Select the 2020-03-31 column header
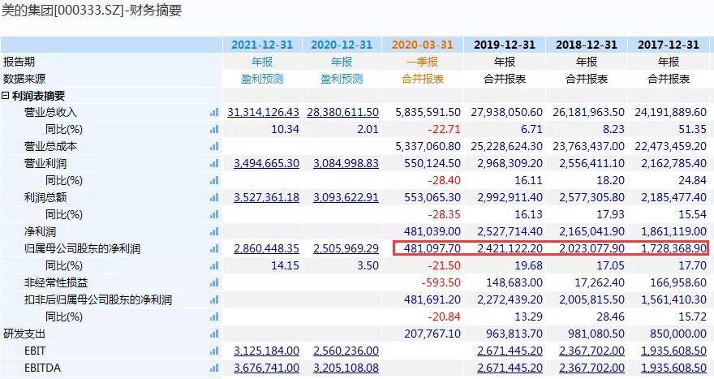The image size is (714, 379). click(x=422, y=45)
